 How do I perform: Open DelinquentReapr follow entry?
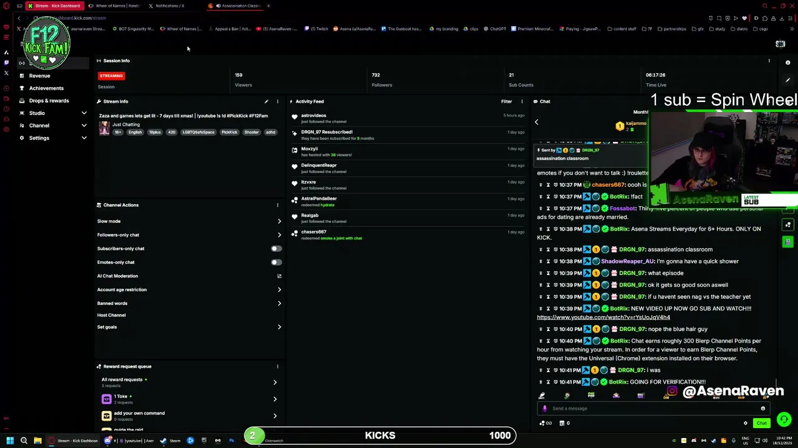(x=408, y=168)
